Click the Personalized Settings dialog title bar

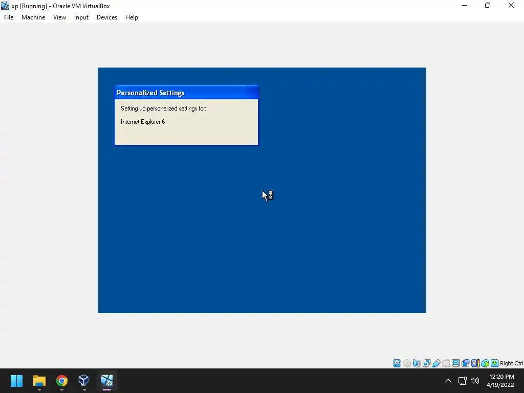pyautogui.click(x=186, y=93)
